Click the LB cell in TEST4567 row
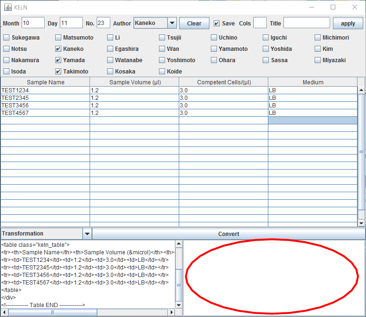Viewport: 366px width, 317px height. coord(313,113)
